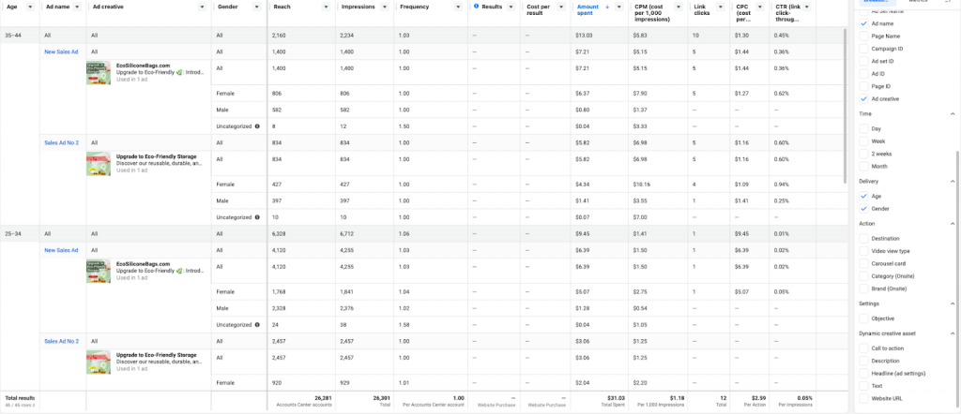Image resolution: width=961 pixels, height=414 pixels.
Task: Uncheck the Ad name breakdown
Action: coord(863,23)
